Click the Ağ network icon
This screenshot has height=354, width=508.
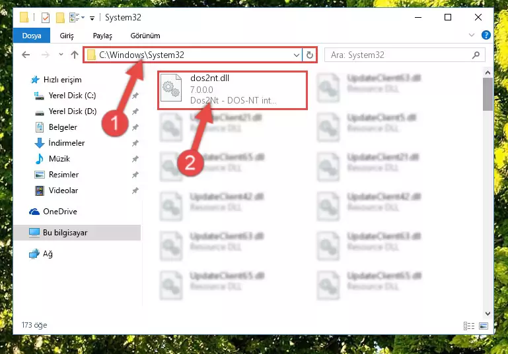34,254
